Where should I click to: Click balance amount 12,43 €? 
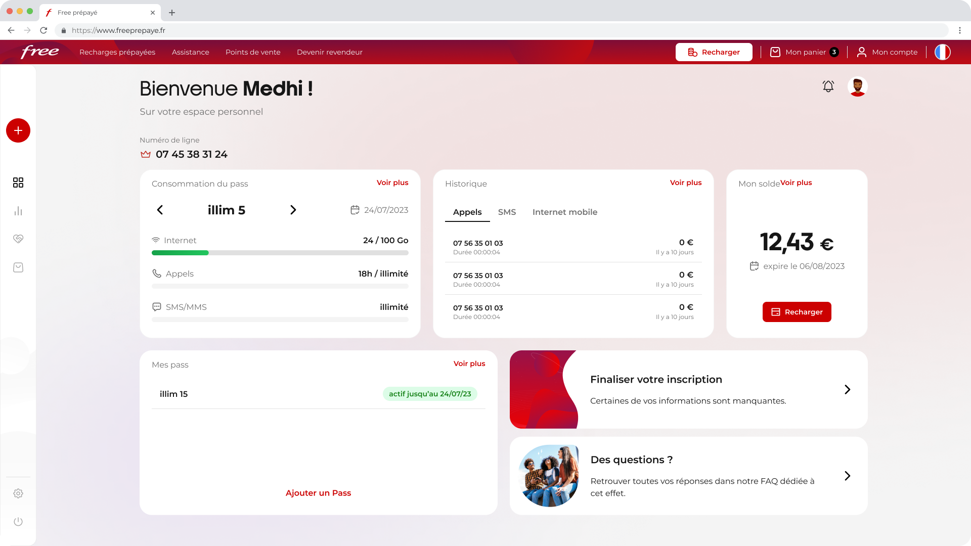[x=797, y=242]
